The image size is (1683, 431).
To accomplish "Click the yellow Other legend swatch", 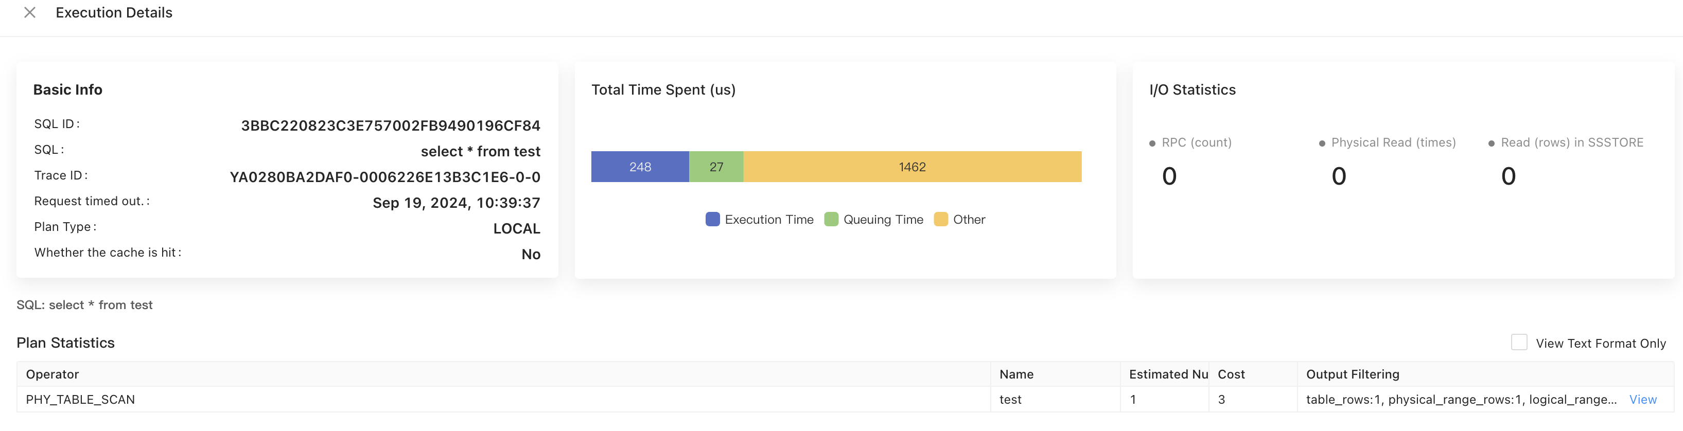I will coord(941,220).
